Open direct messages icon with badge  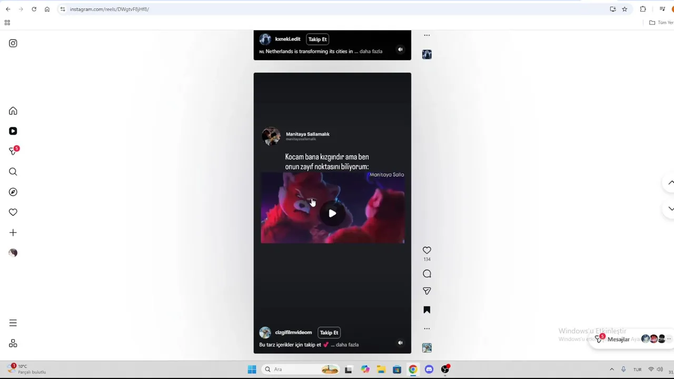click(13, 151)
